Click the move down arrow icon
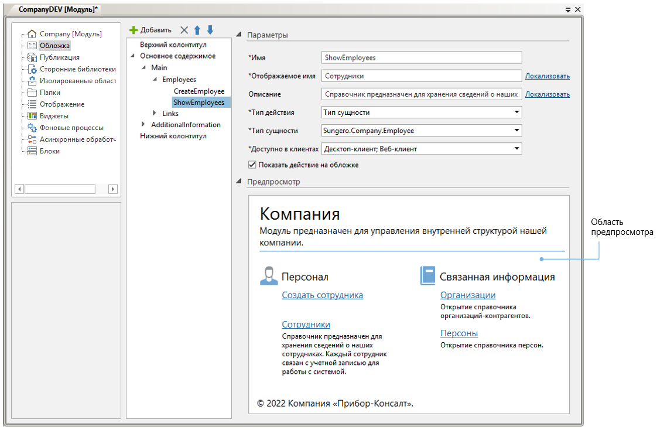657x430 pixels. (210, 30)
